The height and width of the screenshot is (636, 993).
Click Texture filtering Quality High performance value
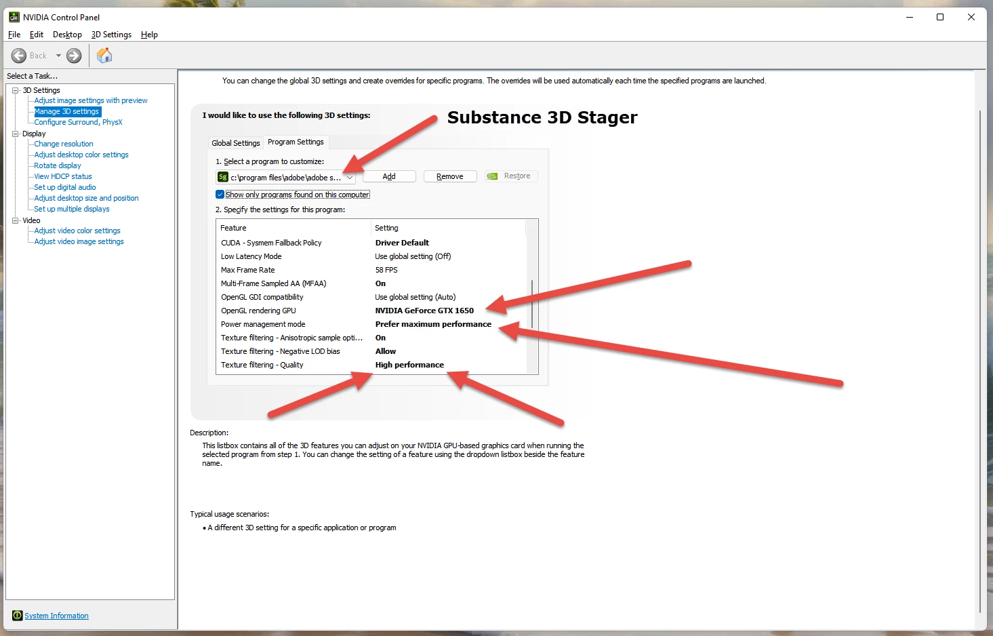[x=409, y=365]
